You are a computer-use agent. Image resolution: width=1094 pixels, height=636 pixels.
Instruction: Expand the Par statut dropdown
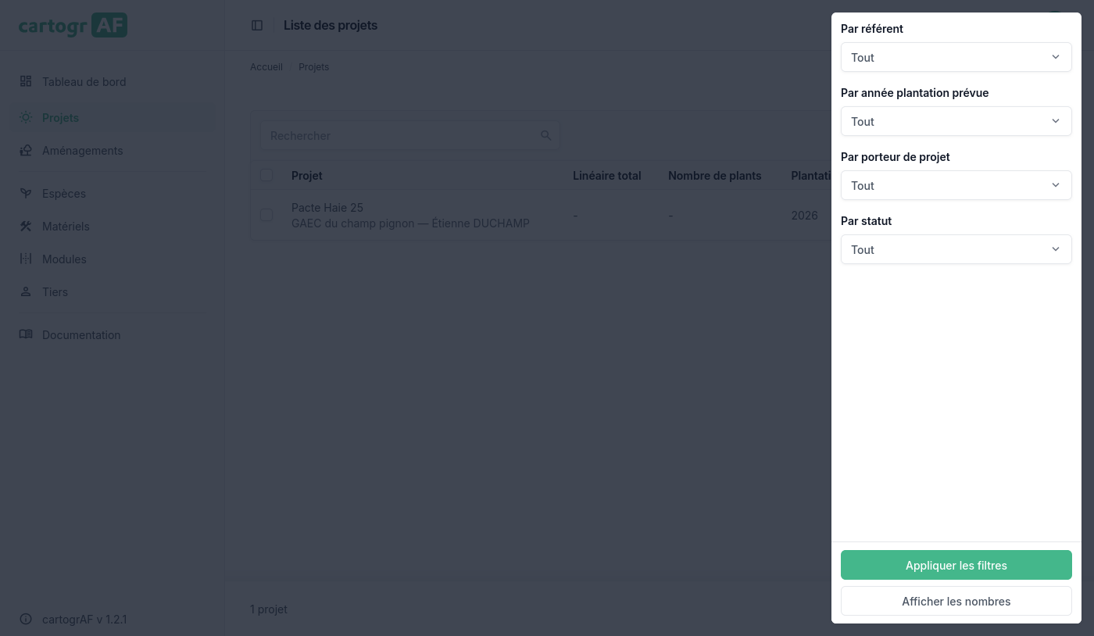[956, 249]
